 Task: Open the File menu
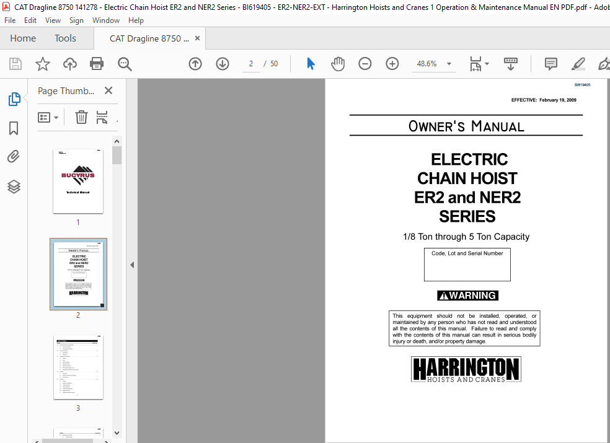10,20
